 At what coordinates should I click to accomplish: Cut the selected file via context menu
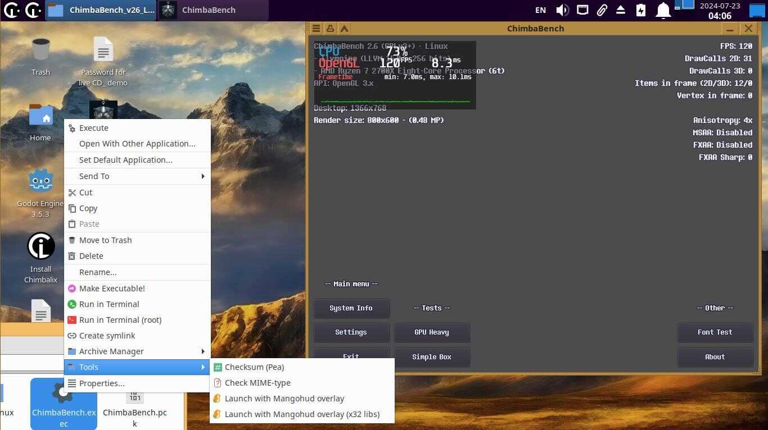click(x=137, y=193)
